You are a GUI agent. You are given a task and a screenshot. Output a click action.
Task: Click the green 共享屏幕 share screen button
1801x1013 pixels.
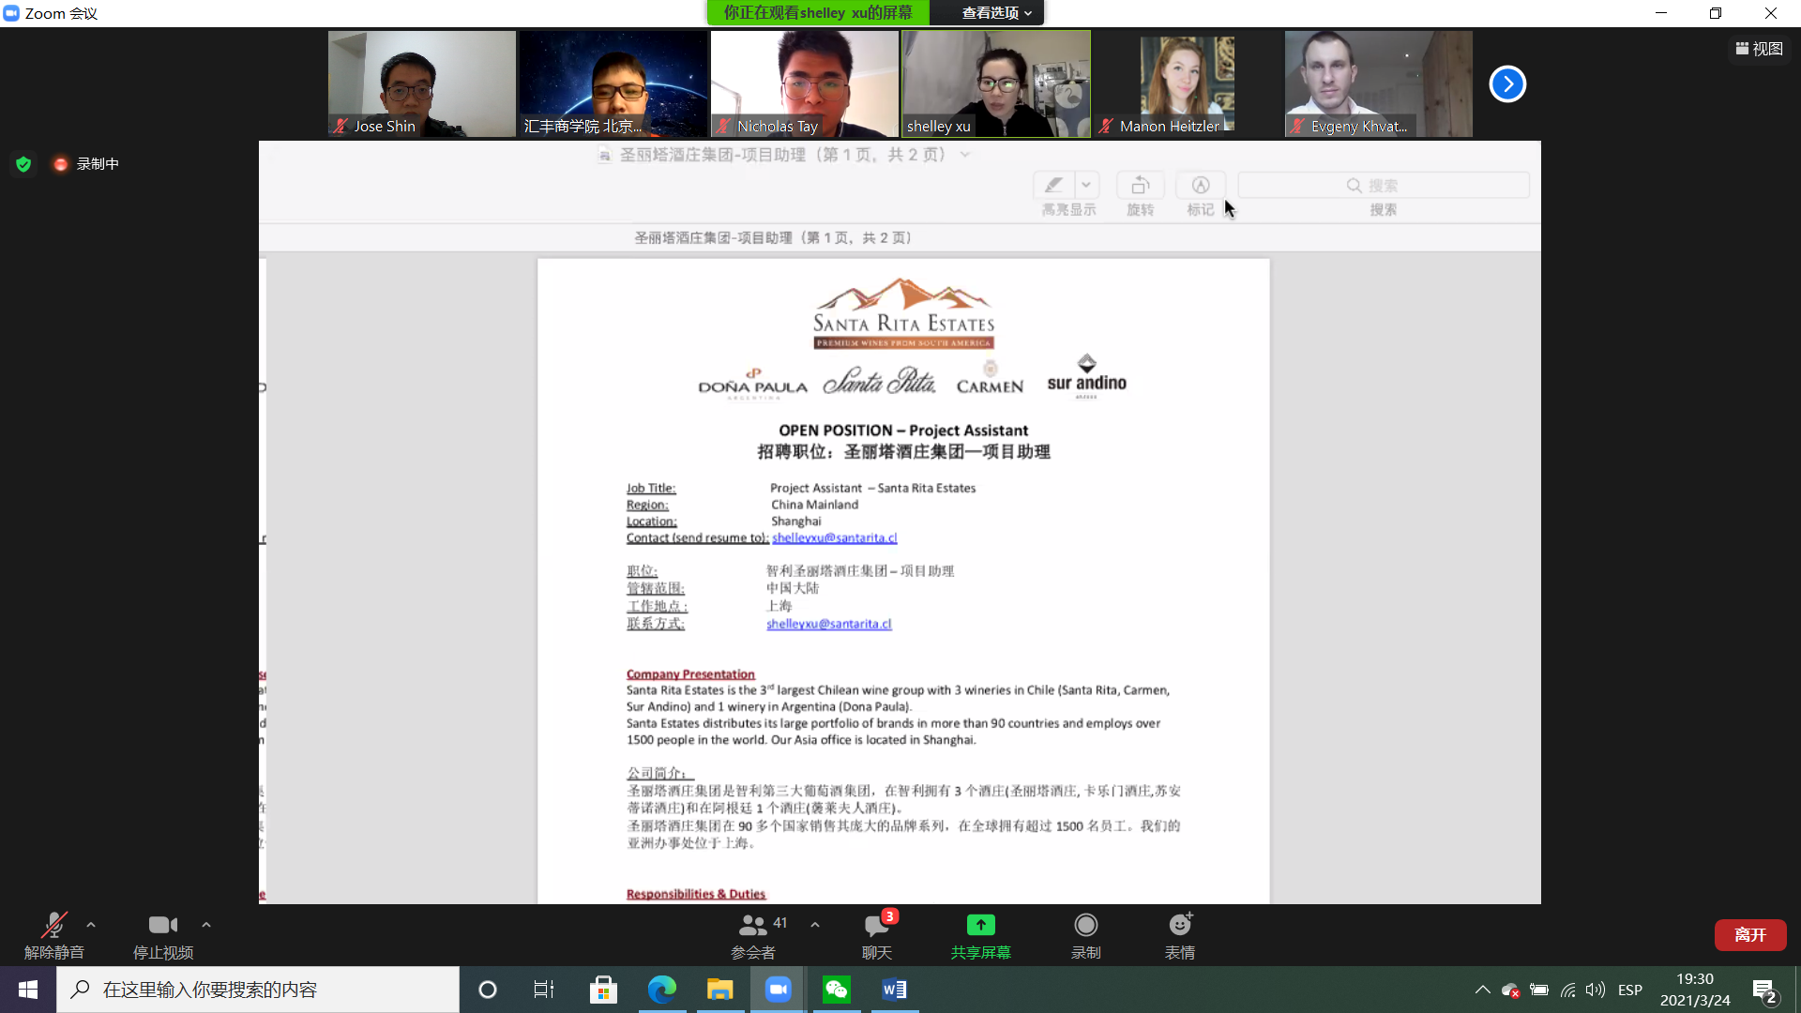(981, 935)
